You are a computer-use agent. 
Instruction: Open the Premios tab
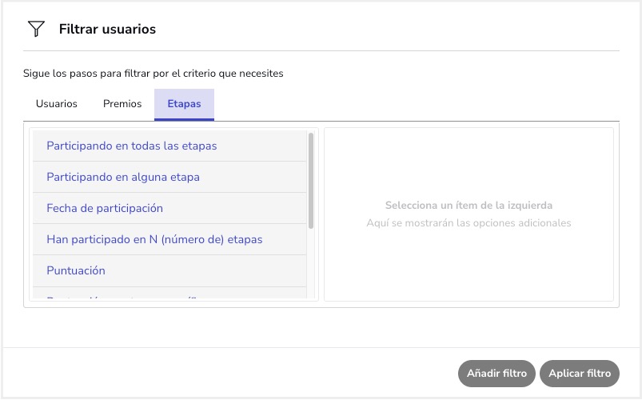122,104
